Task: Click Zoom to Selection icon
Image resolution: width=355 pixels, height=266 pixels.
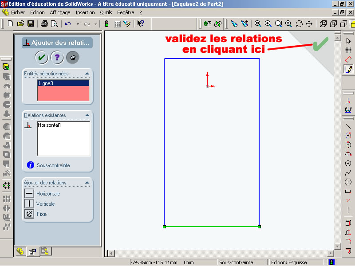Action: [288, 23]
